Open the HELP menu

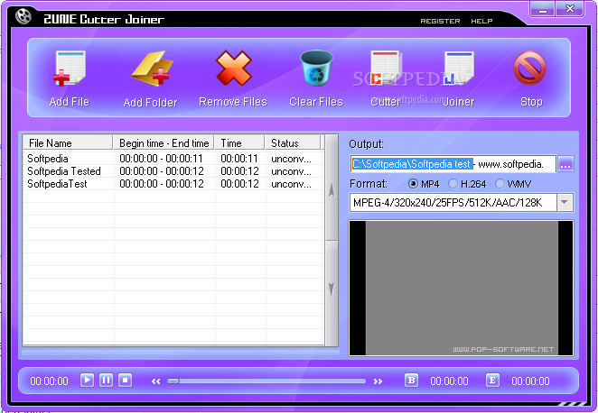[481, 22]
